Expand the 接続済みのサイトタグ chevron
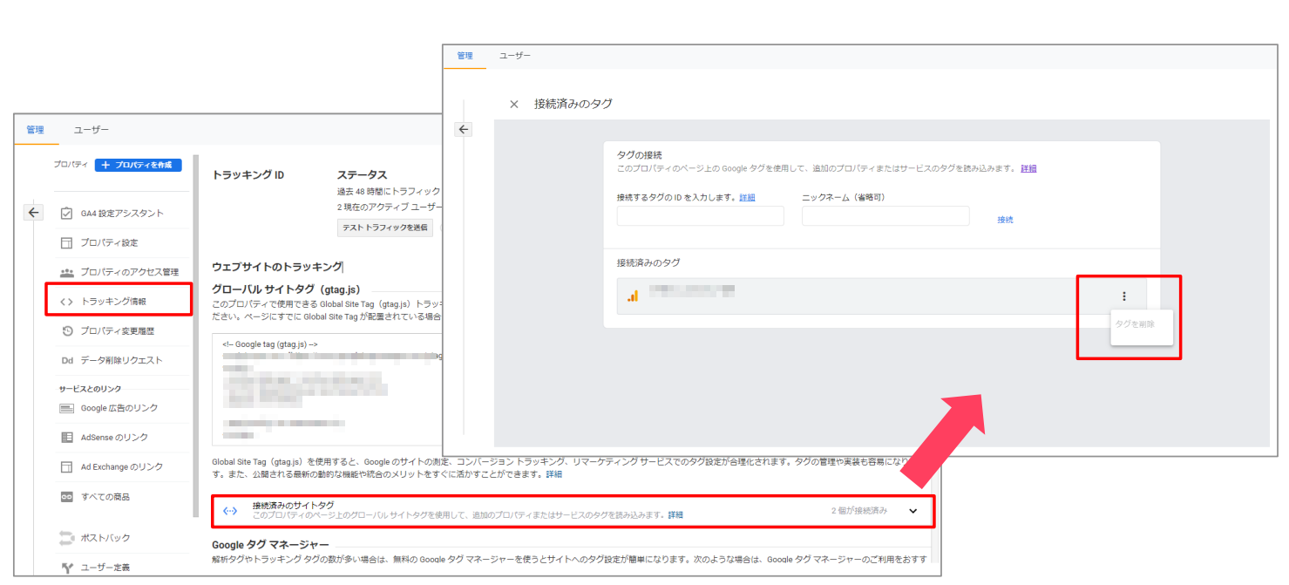 913,511
